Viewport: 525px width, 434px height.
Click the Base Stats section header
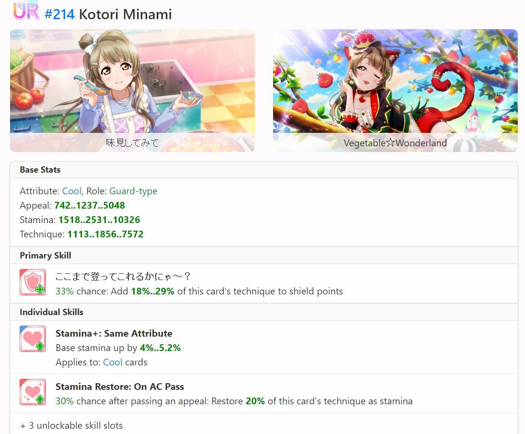click(x=40, y=170)
